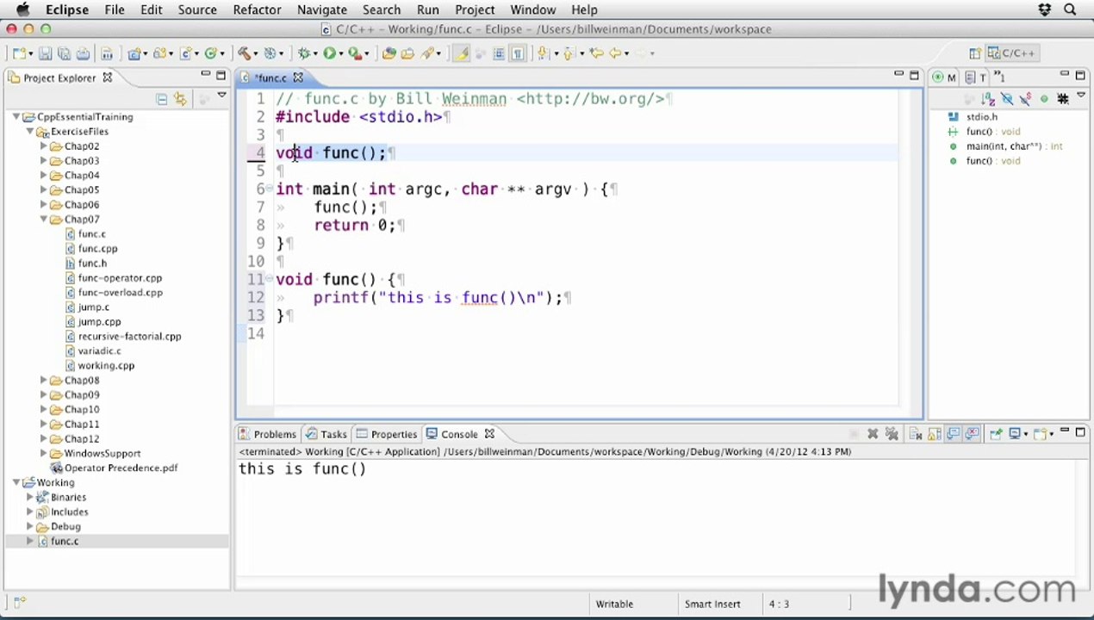Open the Open Console dropdown arrow
Viewport: 1094px width, 620px height.
[x=1051, y=435]
